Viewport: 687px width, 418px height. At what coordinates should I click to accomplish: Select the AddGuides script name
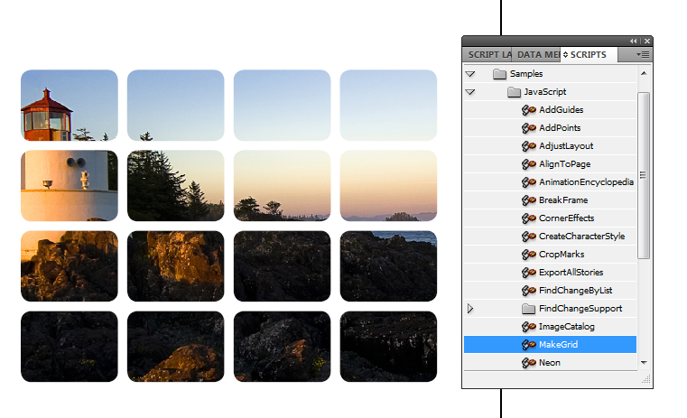pos(562,110)
